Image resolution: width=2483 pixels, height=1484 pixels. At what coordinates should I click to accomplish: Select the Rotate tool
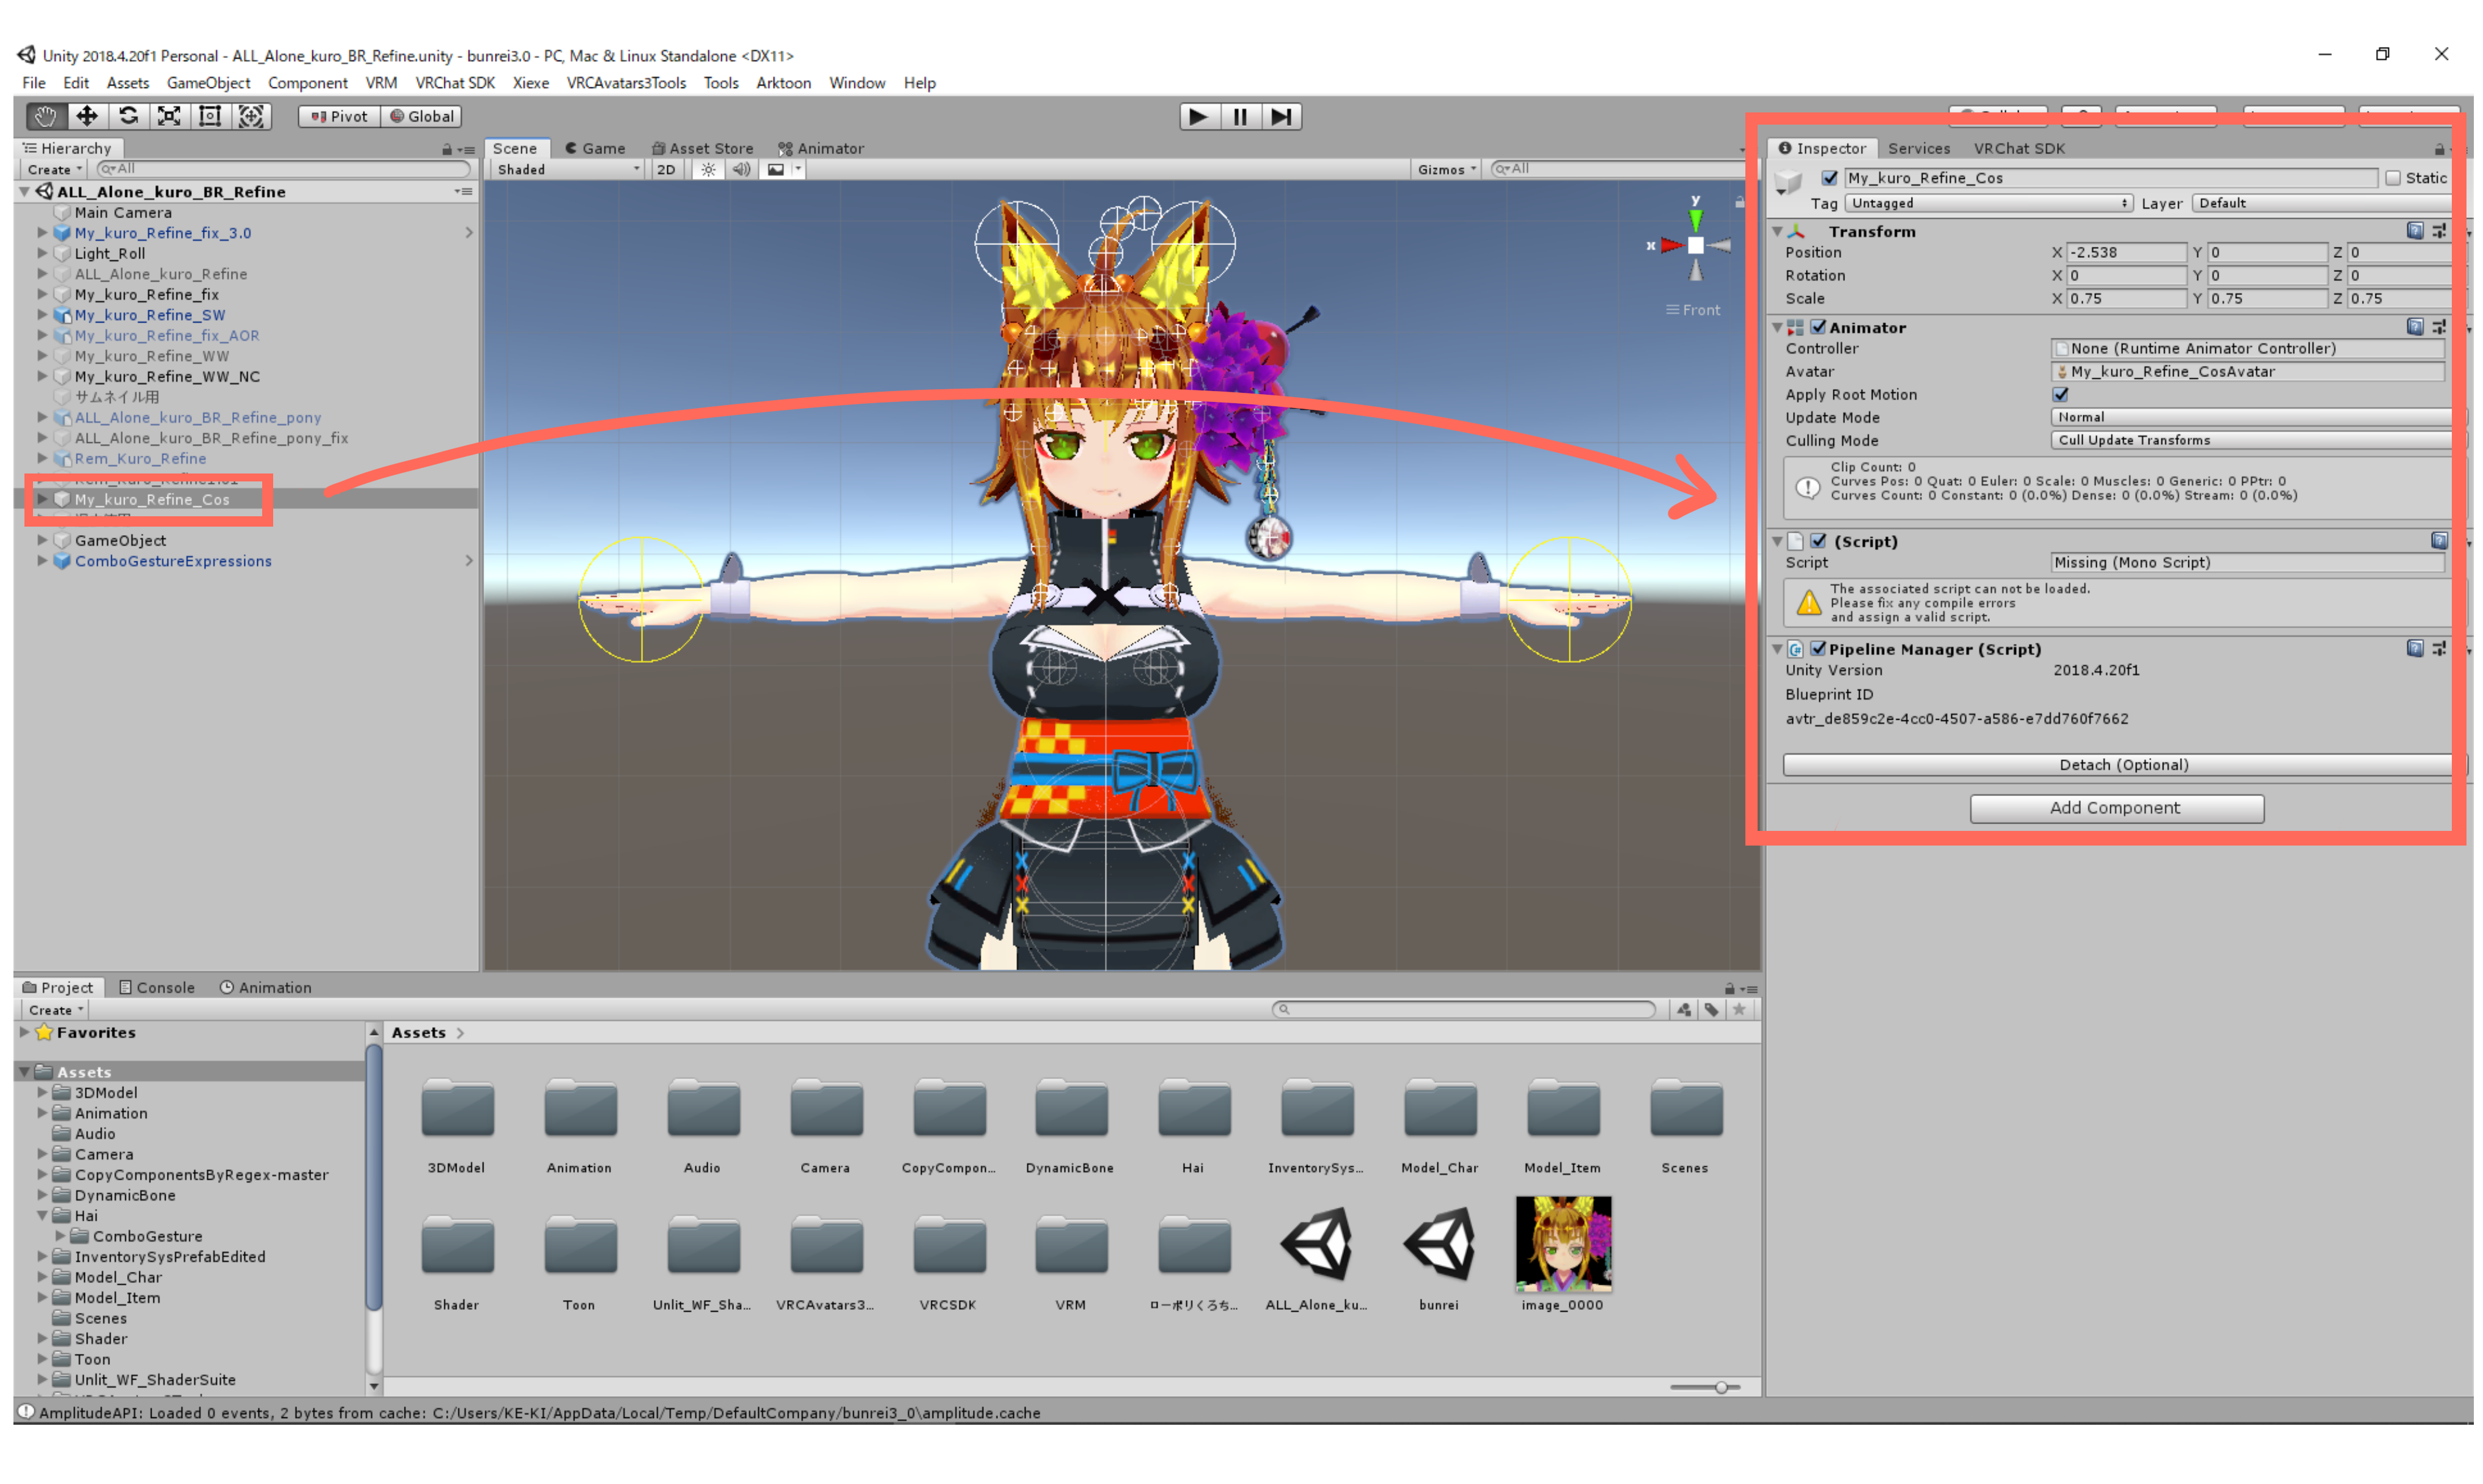tap(128, 116)
